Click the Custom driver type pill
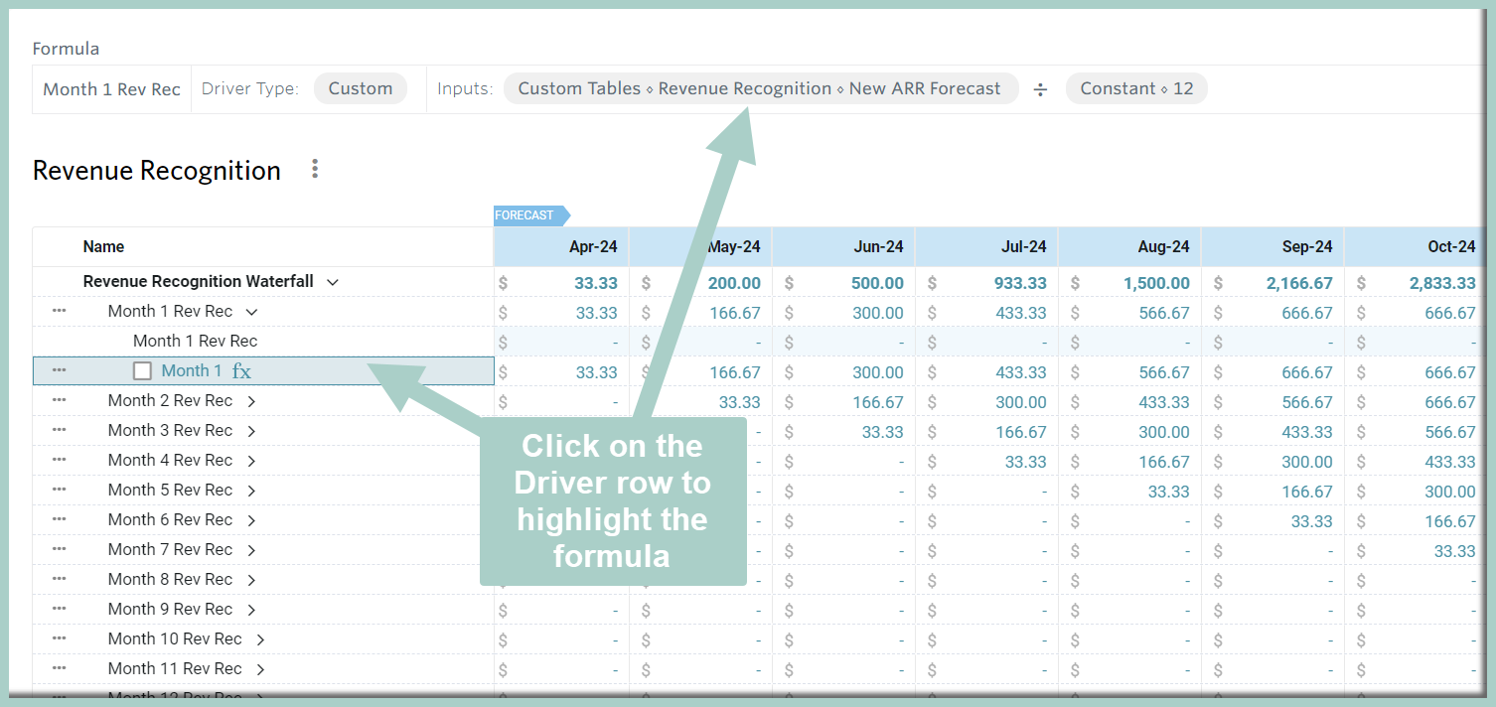1496x707 pixels. [x=360, y=87]
